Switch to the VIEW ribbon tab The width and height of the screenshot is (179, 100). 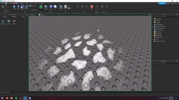(36, 3)
